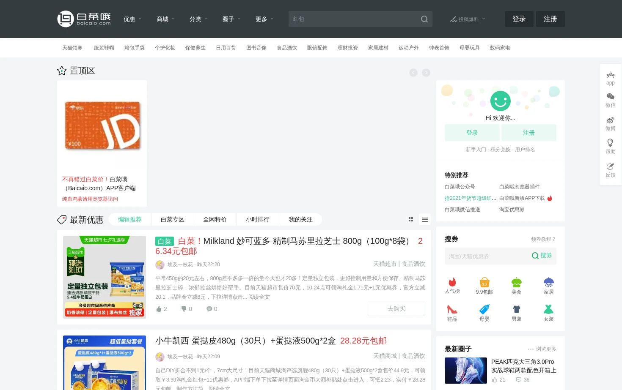Viewport: 622px width, 390px height.
Task: Open 小牛凯西 蛋挞皮 deal title
Action: (271, 341)
